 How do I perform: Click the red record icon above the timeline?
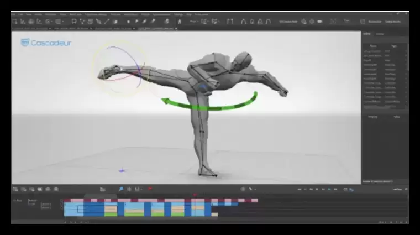tap(150, 189)
